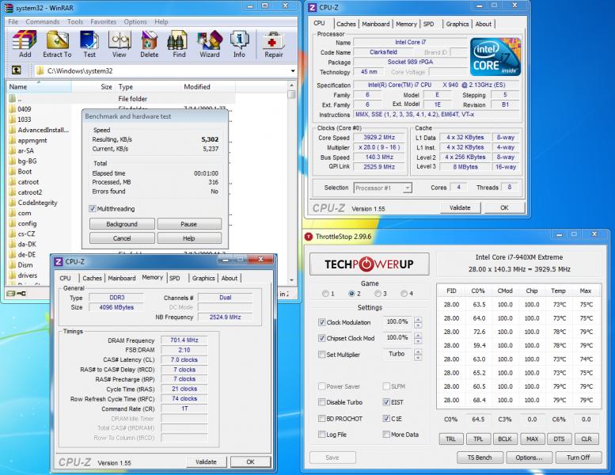Screen dimensions: 615x475
Task: Click the WinRAR file list vertical scrollbar
Action: 291,183
